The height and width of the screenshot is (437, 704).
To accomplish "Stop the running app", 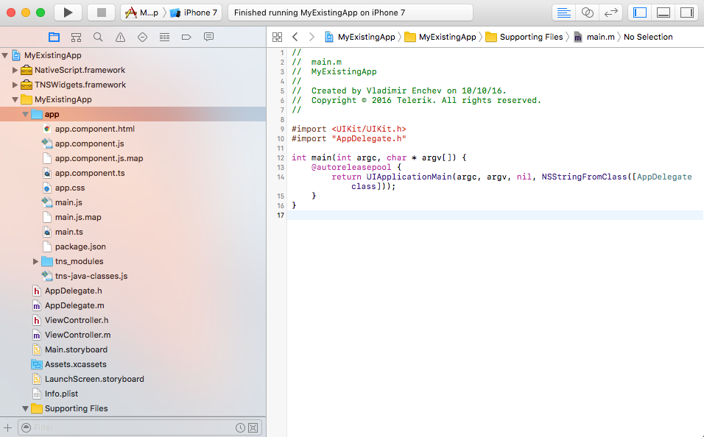I will (x=101, y=12).
